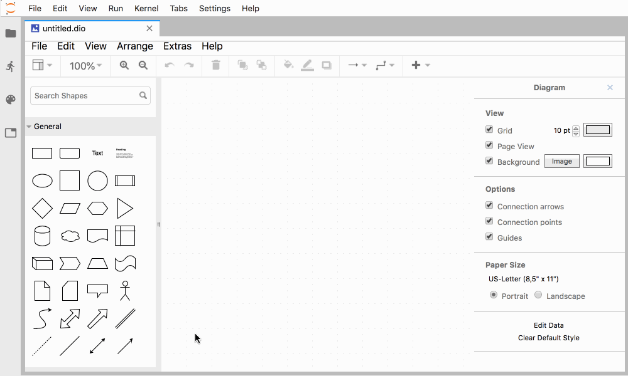628x376 pixels.
Task: Collapse the General shapes section
Action: (28, 126)
